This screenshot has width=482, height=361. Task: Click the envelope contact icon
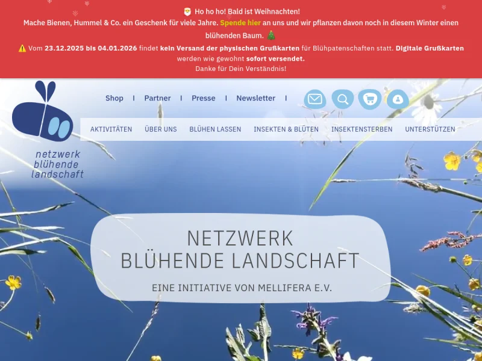pyautogui.click(x=315, y=99)
